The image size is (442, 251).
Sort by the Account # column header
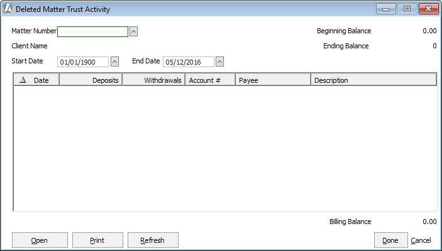(210, 80)
